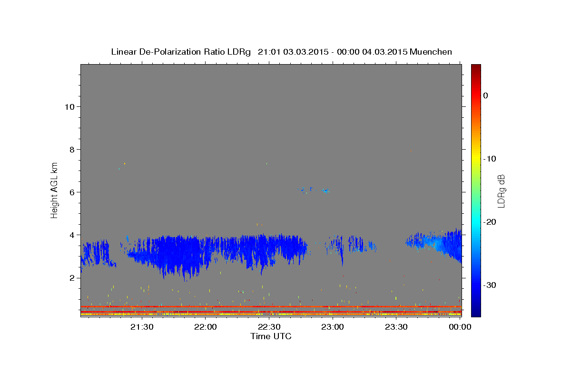Click the "LDRg dB" colorbar label
The height and width of the screenshot is (380, 571).
[x=501, y=191]
